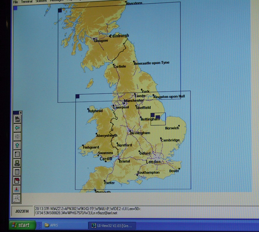Click the greyed right arrow toolbar button
The width and height of the screenshot is (259, 232).
point(17,137)
